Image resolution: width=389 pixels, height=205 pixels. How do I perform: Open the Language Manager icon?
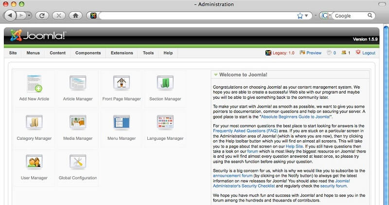(x=165, y=123)
